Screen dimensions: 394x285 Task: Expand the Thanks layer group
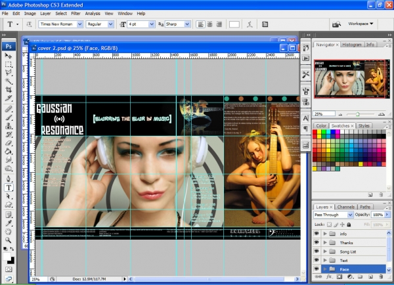(325, 242)
